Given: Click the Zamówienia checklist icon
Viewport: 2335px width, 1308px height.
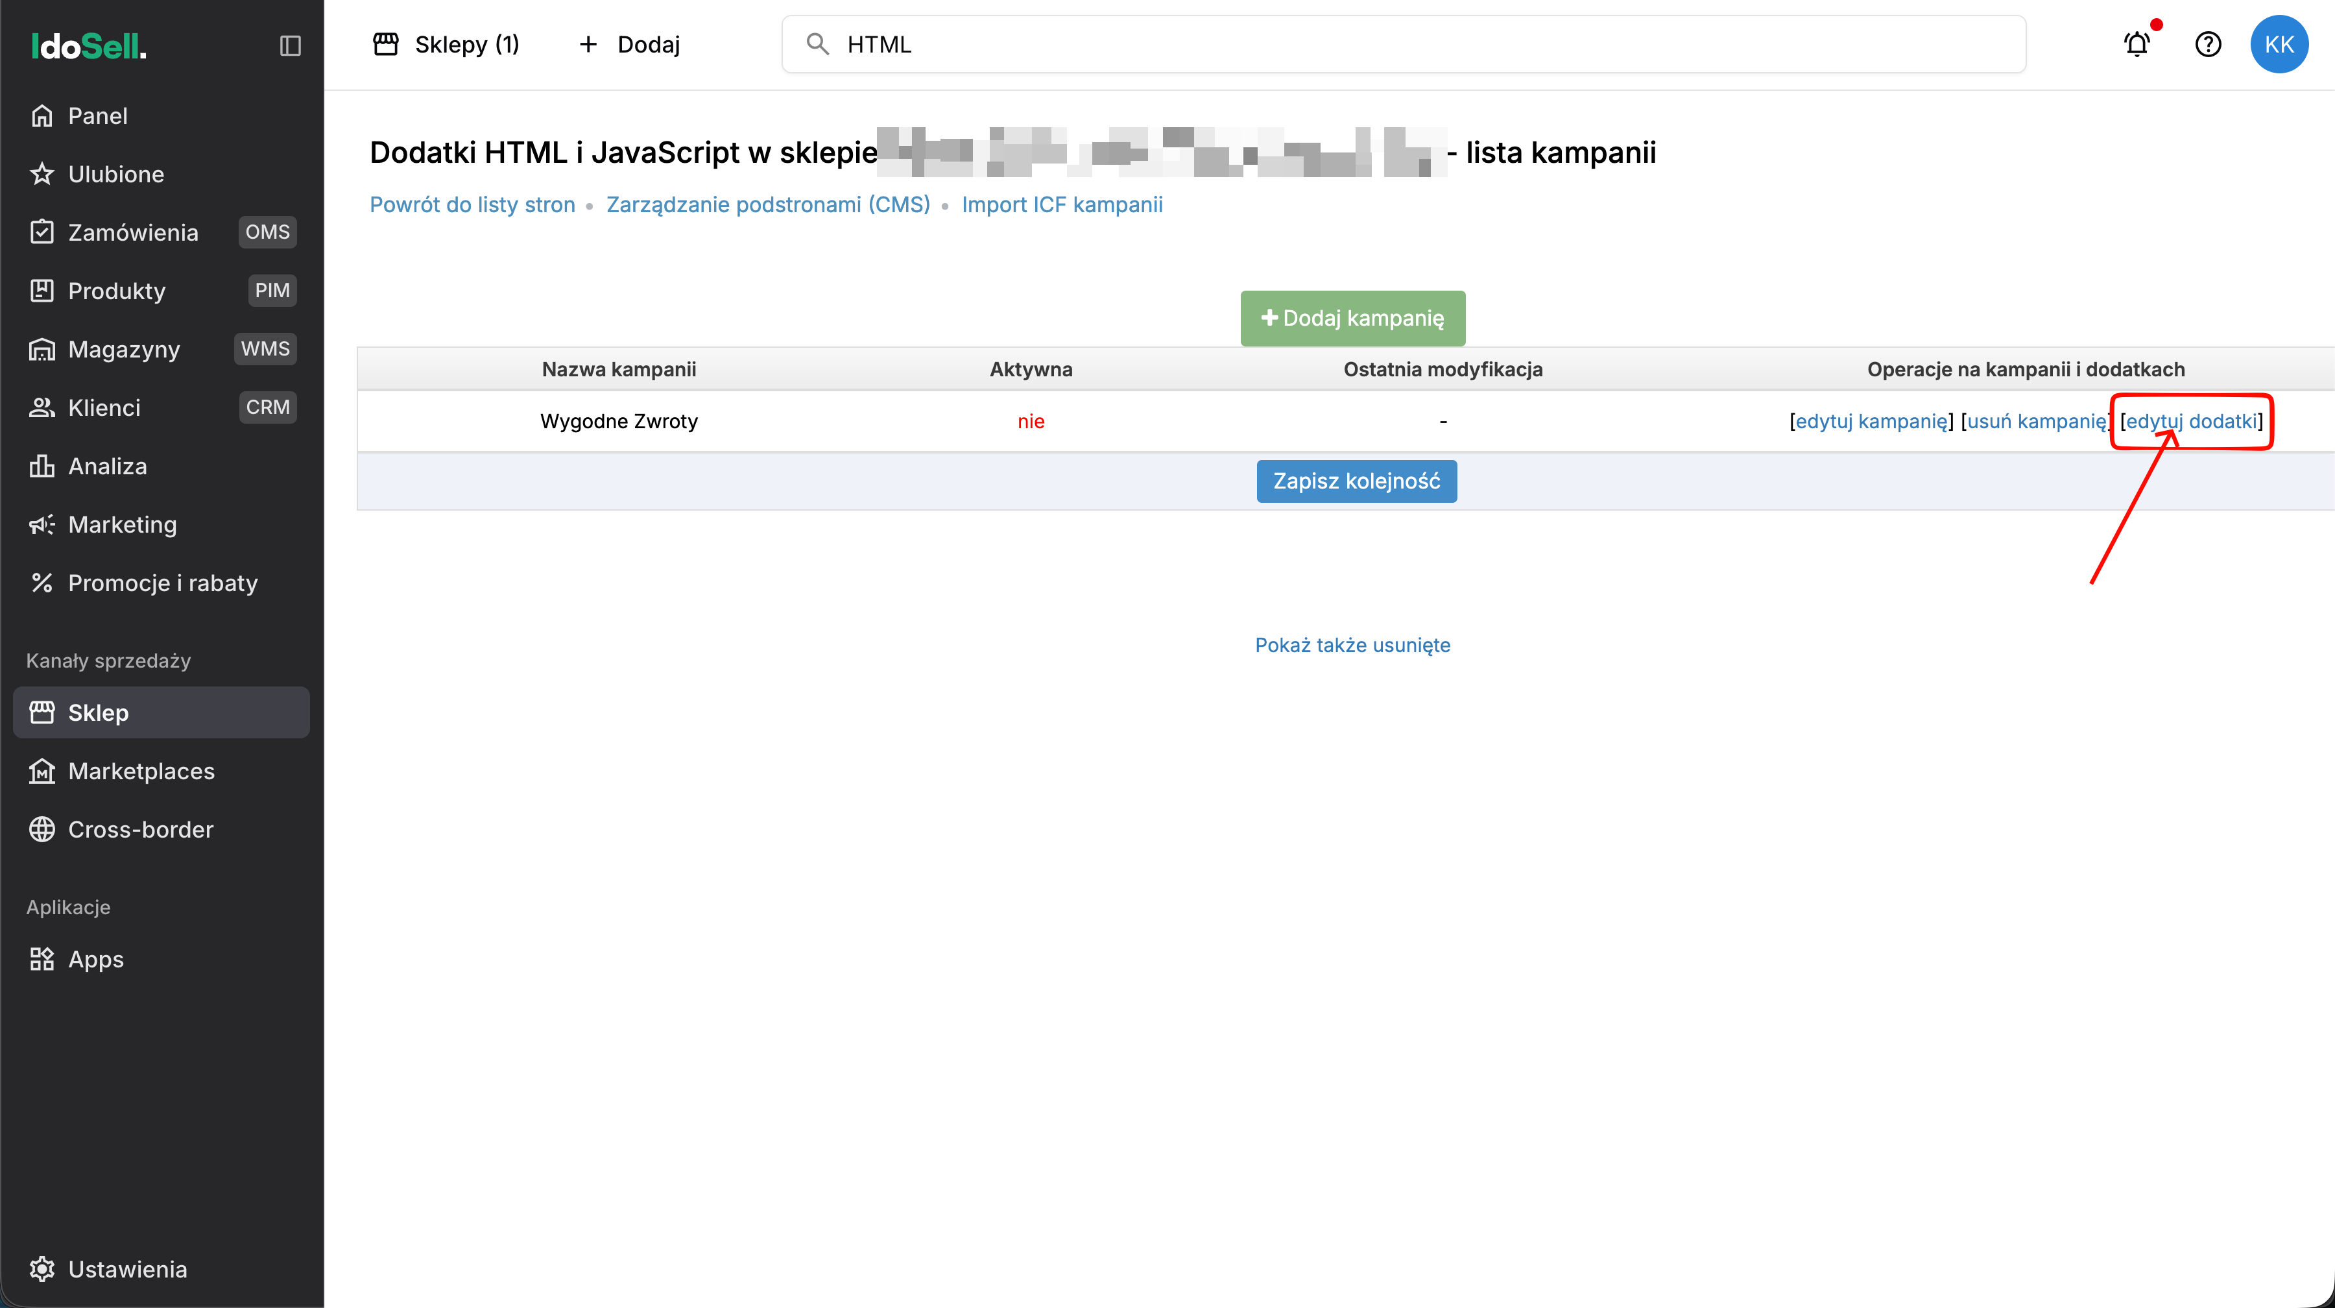Looking at the screenshot, I should pos(42,232).
